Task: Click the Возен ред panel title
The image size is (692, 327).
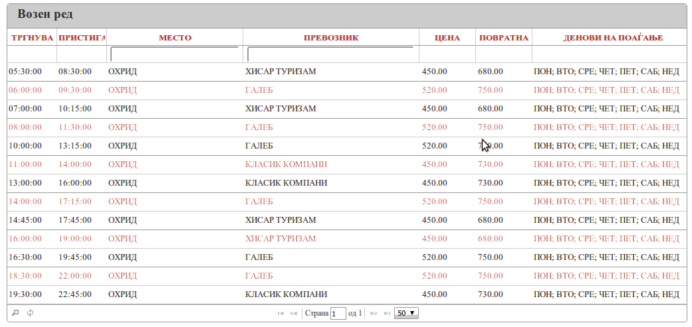Action: [45, 15]
